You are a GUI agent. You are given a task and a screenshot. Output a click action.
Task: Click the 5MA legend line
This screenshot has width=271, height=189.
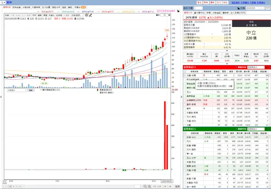[x=45, y=12]
